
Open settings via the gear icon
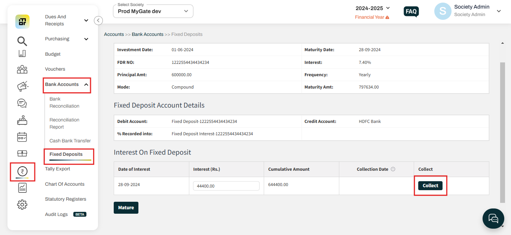(22, 204)
